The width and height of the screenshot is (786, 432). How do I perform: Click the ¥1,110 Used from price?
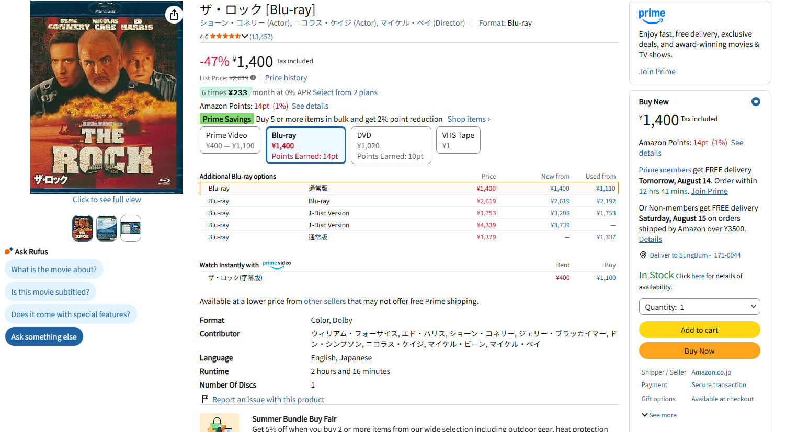click(x=606, y=189)
